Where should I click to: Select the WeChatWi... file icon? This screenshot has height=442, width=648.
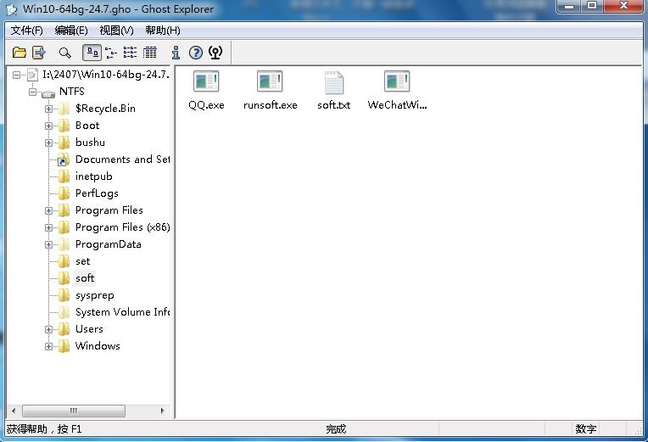397,81
